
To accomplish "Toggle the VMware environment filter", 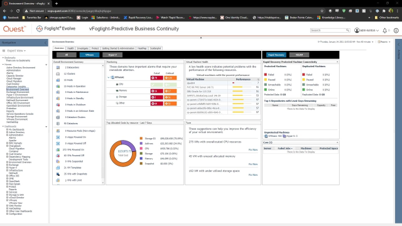I will coord(89,55).
